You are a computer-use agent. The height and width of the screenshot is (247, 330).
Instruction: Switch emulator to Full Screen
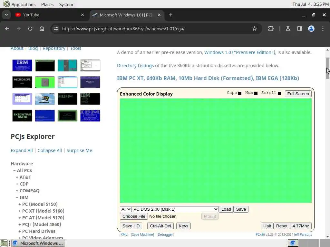click(298, 94)
